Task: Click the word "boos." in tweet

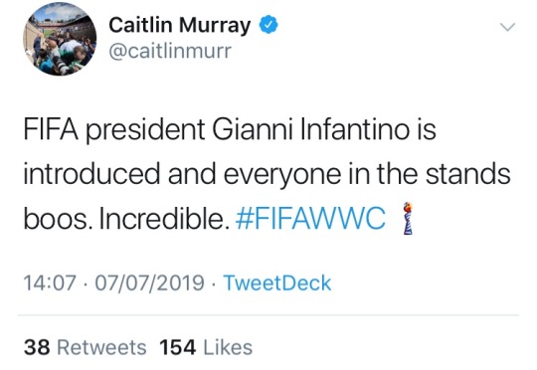Action: 58,218
